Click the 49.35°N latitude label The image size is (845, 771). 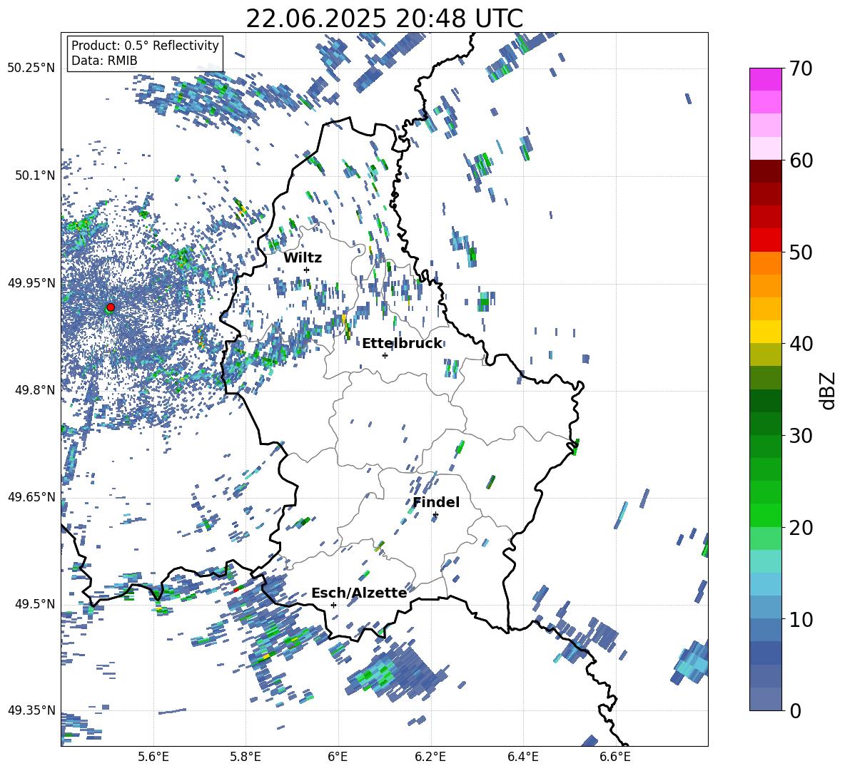click(x=31, y=710)
